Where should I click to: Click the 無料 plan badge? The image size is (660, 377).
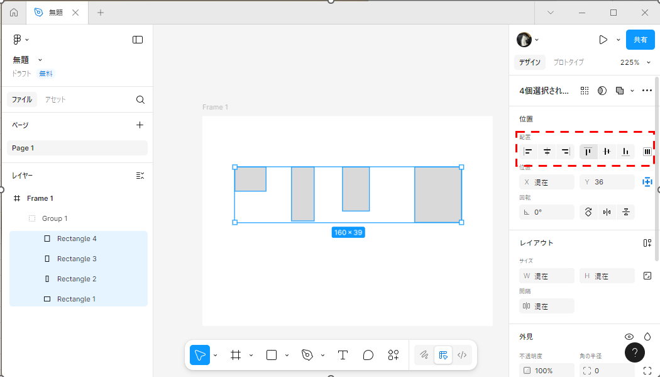(46, 74)
